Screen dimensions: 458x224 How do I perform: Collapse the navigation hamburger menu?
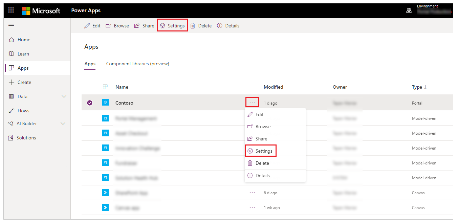click(x=11, y=26)
